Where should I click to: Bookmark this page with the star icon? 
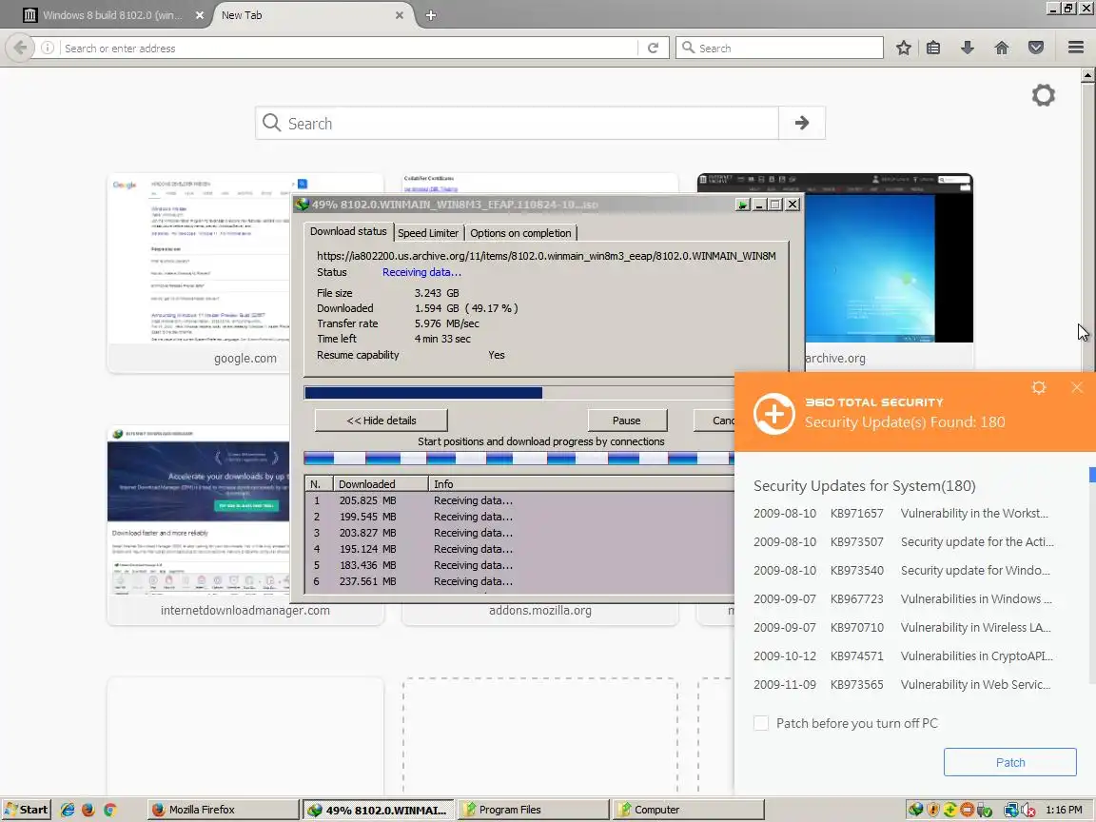pyautogui.click(x=904, y=48)
